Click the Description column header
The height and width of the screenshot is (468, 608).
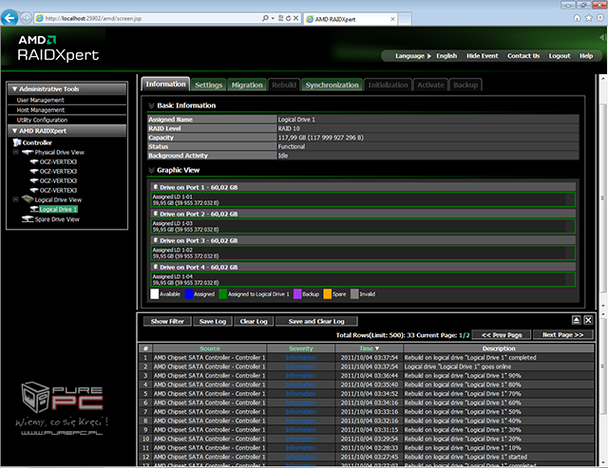click(x=499, y=348)
